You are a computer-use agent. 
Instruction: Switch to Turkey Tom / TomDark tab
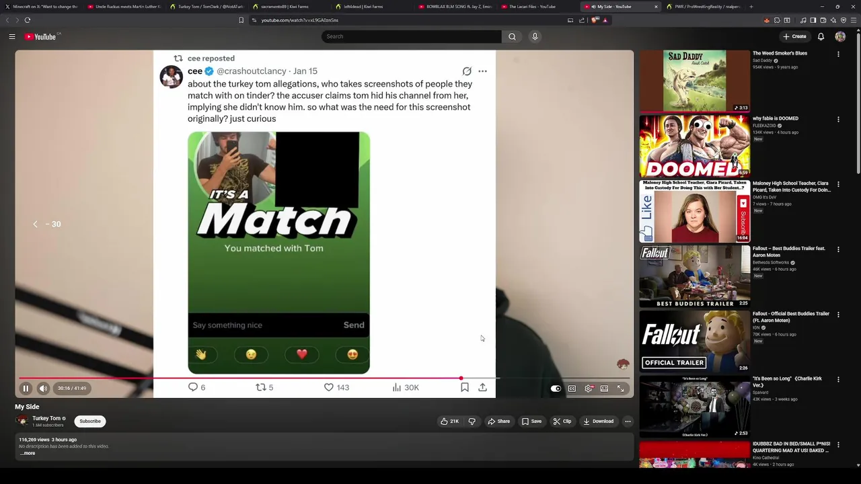pos(207,7)
